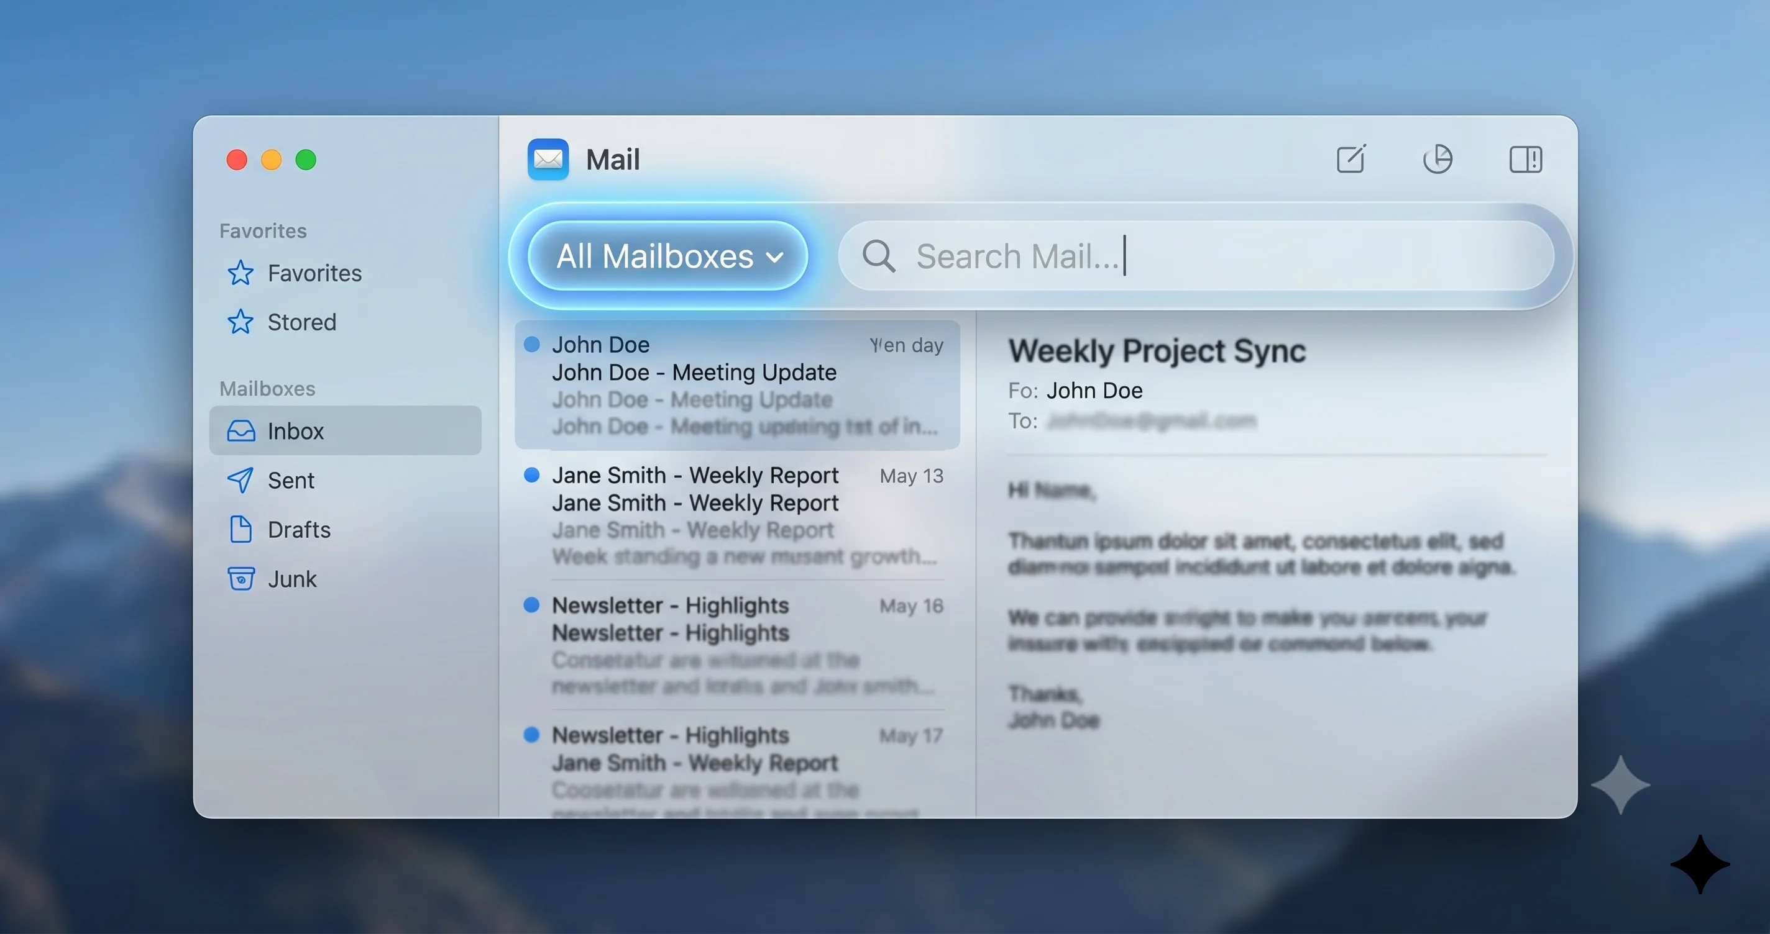Click the Sent paper plane icon
Screen dimensions: 1770x934
click(241, 480)
